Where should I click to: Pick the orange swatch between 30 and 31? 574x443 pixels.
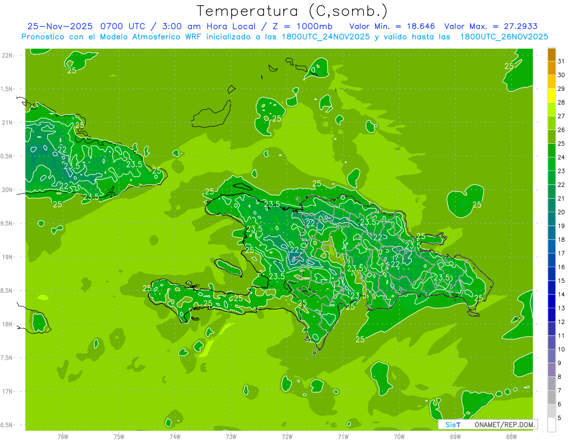[552, 68]
